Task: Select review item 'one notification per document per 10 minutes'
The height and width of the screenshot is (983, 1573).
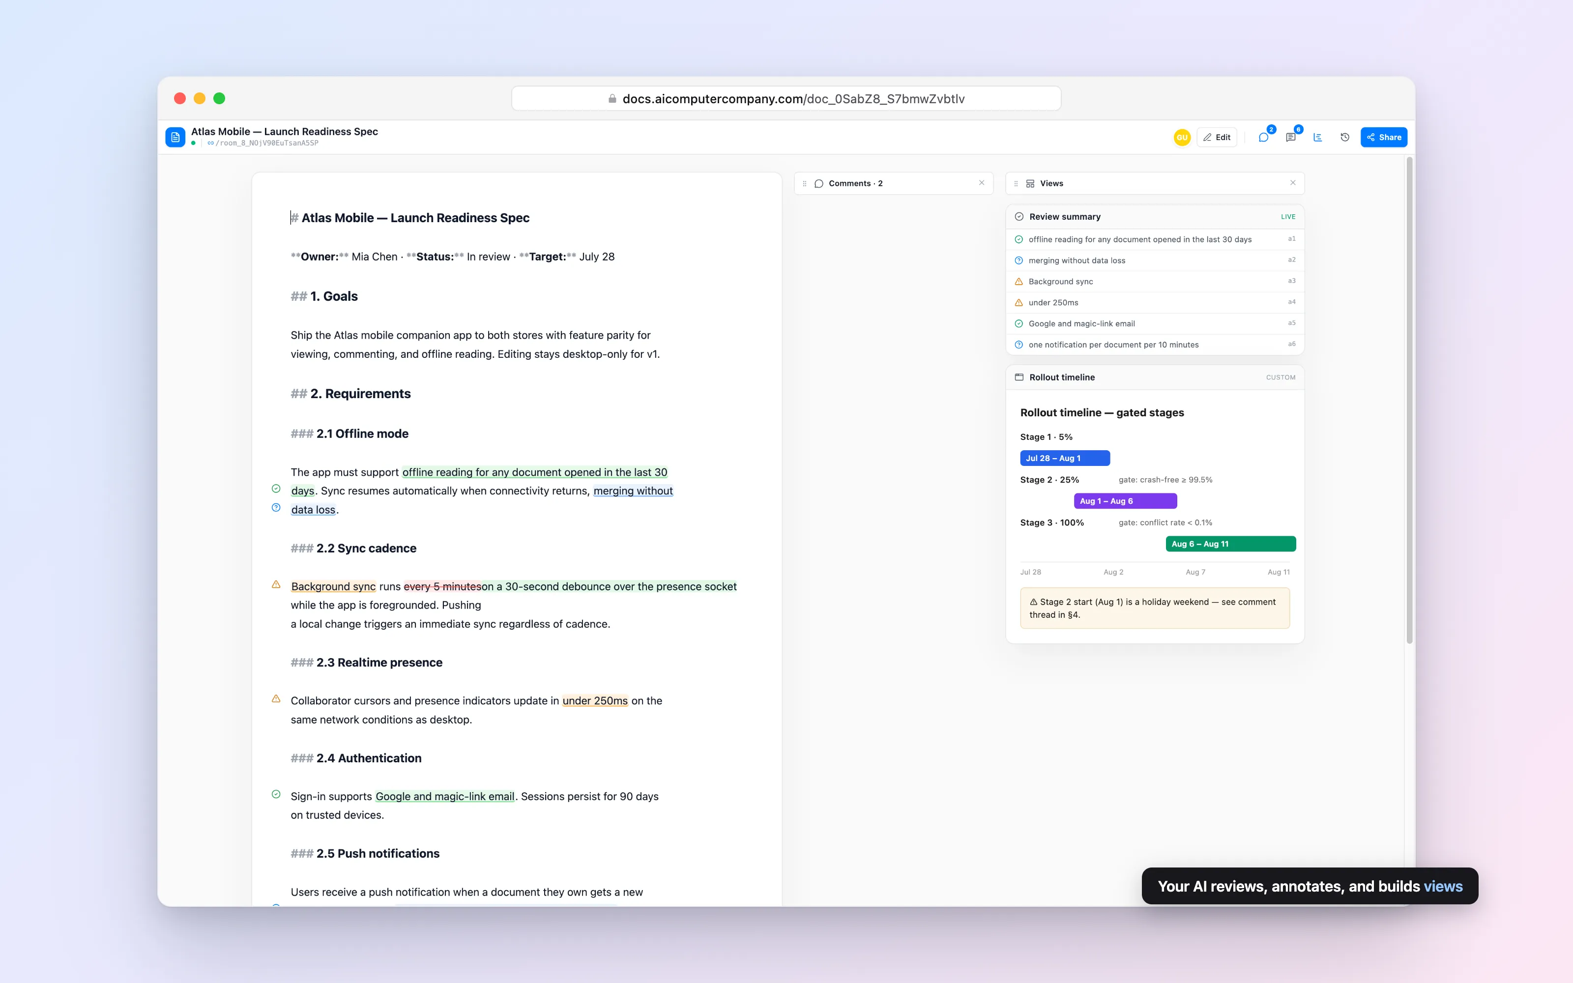Action: [x=1155, y=345]
